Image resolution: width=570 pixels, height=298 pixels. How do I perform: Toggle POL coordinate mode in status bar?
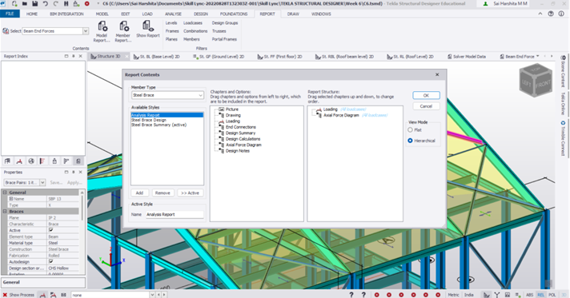[552, 295]
